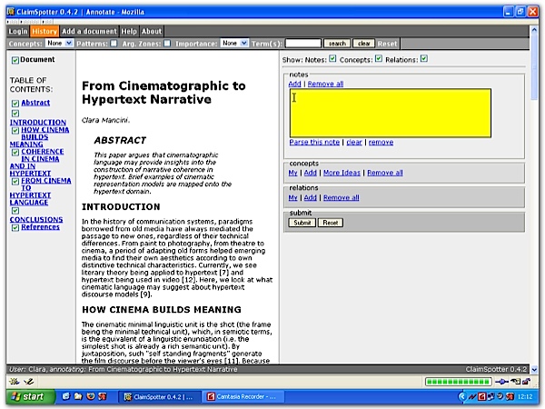Uncheck the FROM CINEMA TO HYPERTEXT checkbox
Image resolution: width=545 pixels, height=409 pixels.
coord(15,182)
